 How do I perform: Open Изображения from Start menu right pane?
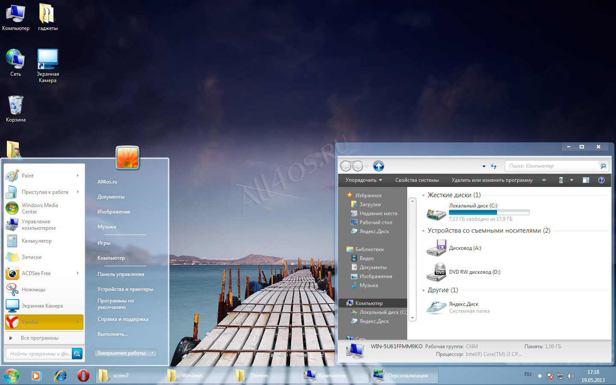pyautogui.click(x=113, y=212)
